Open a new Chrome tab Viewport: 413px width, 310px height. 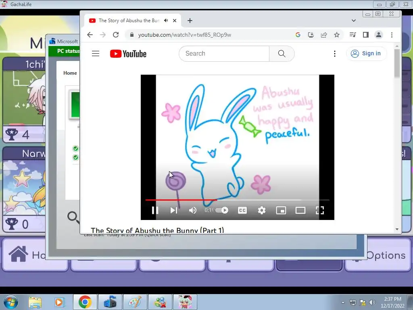coord(190,20)
